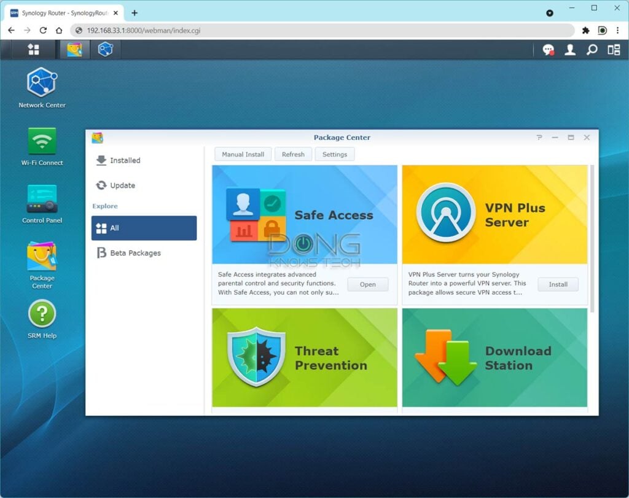Click the circular profile indicator in the title bar
The height and width of the screenshot is (498, 629).
[x=550, y=14]
